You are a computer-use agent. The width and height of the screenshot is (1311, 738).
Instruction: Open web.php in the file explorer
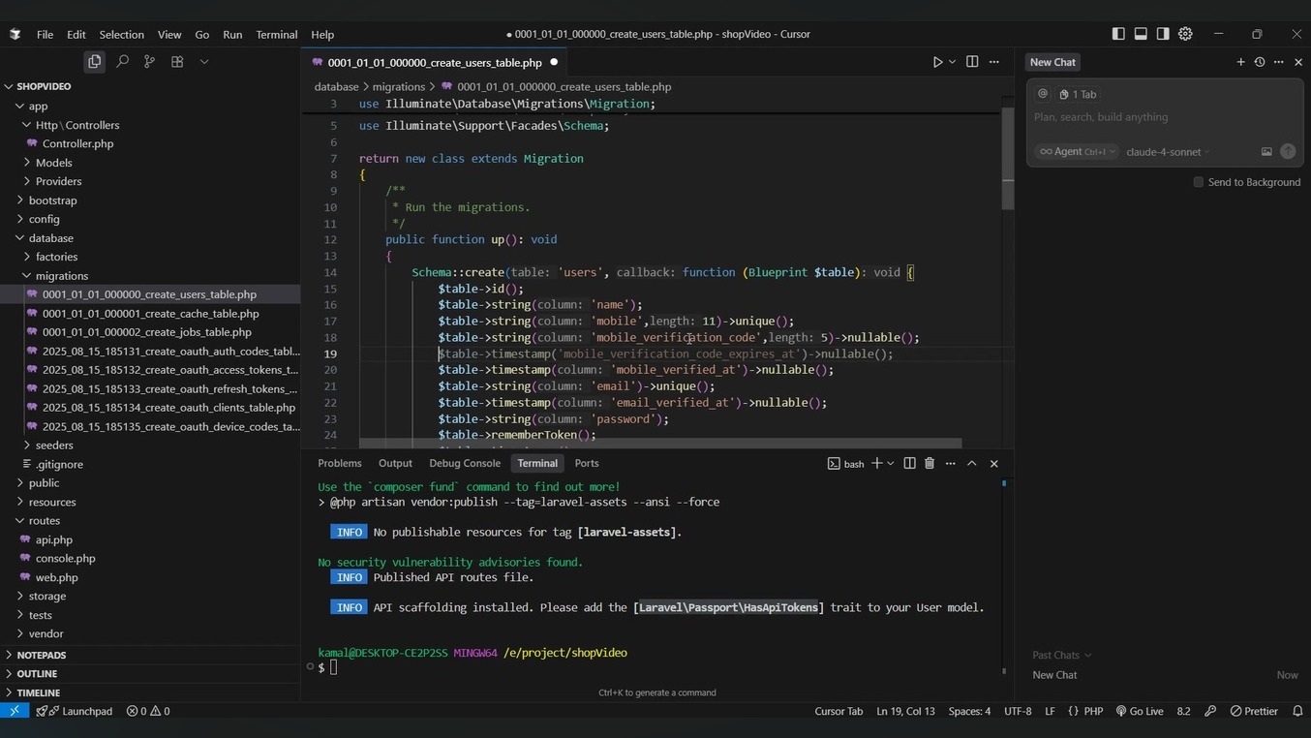56,577
